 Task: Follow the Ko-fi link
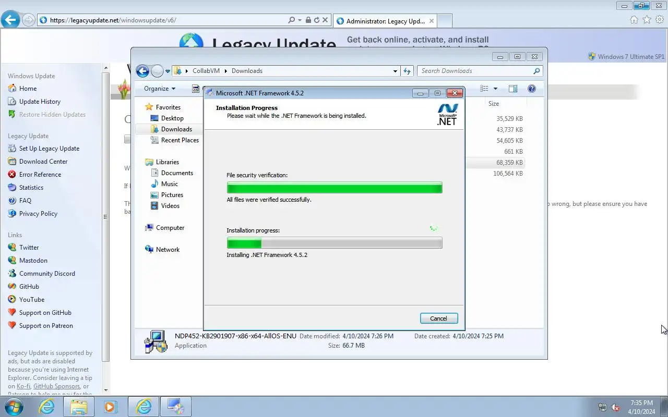click(x=23, y=386)
